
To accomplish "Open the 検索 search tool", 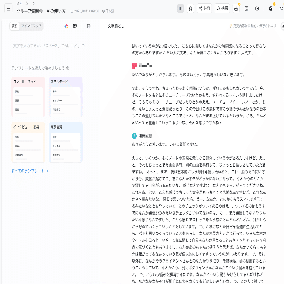I will click(222, 8).
